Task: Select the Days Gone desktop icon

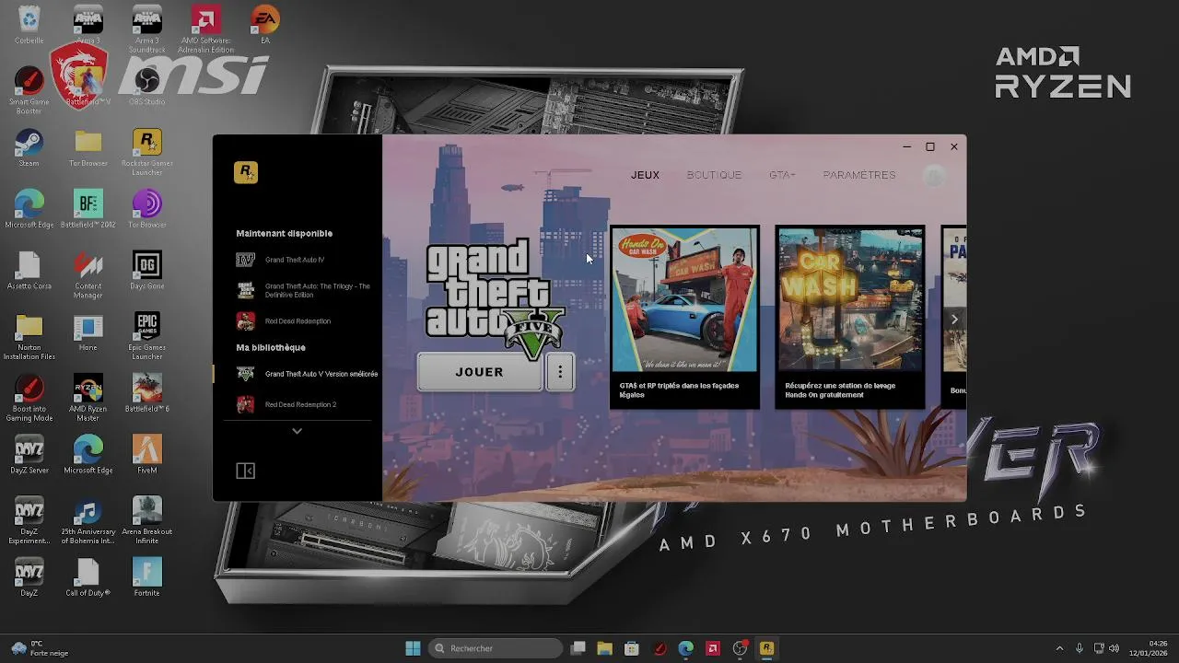Action: (x=147, y=271)
